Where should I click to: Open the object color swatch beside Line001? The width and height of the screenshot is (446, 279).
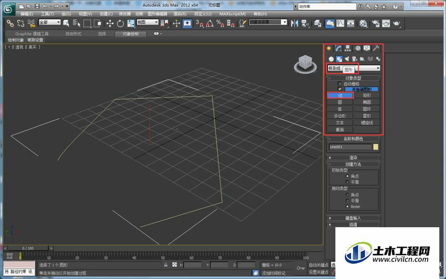coord(376,147)
